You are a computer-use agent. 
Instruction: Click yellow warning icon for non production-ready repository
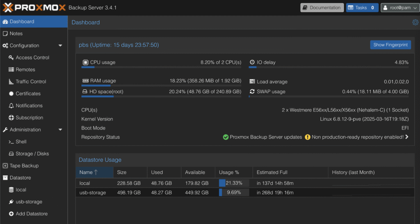tap(308, 137)
